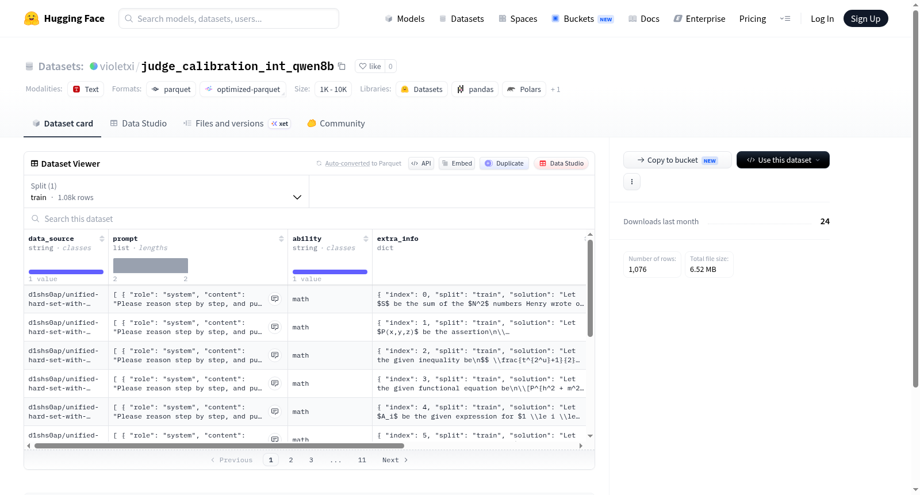Viewport: 920px width, 495px height.
Task: Open the Use this dataset dropdown
Action: pos(783,160)
